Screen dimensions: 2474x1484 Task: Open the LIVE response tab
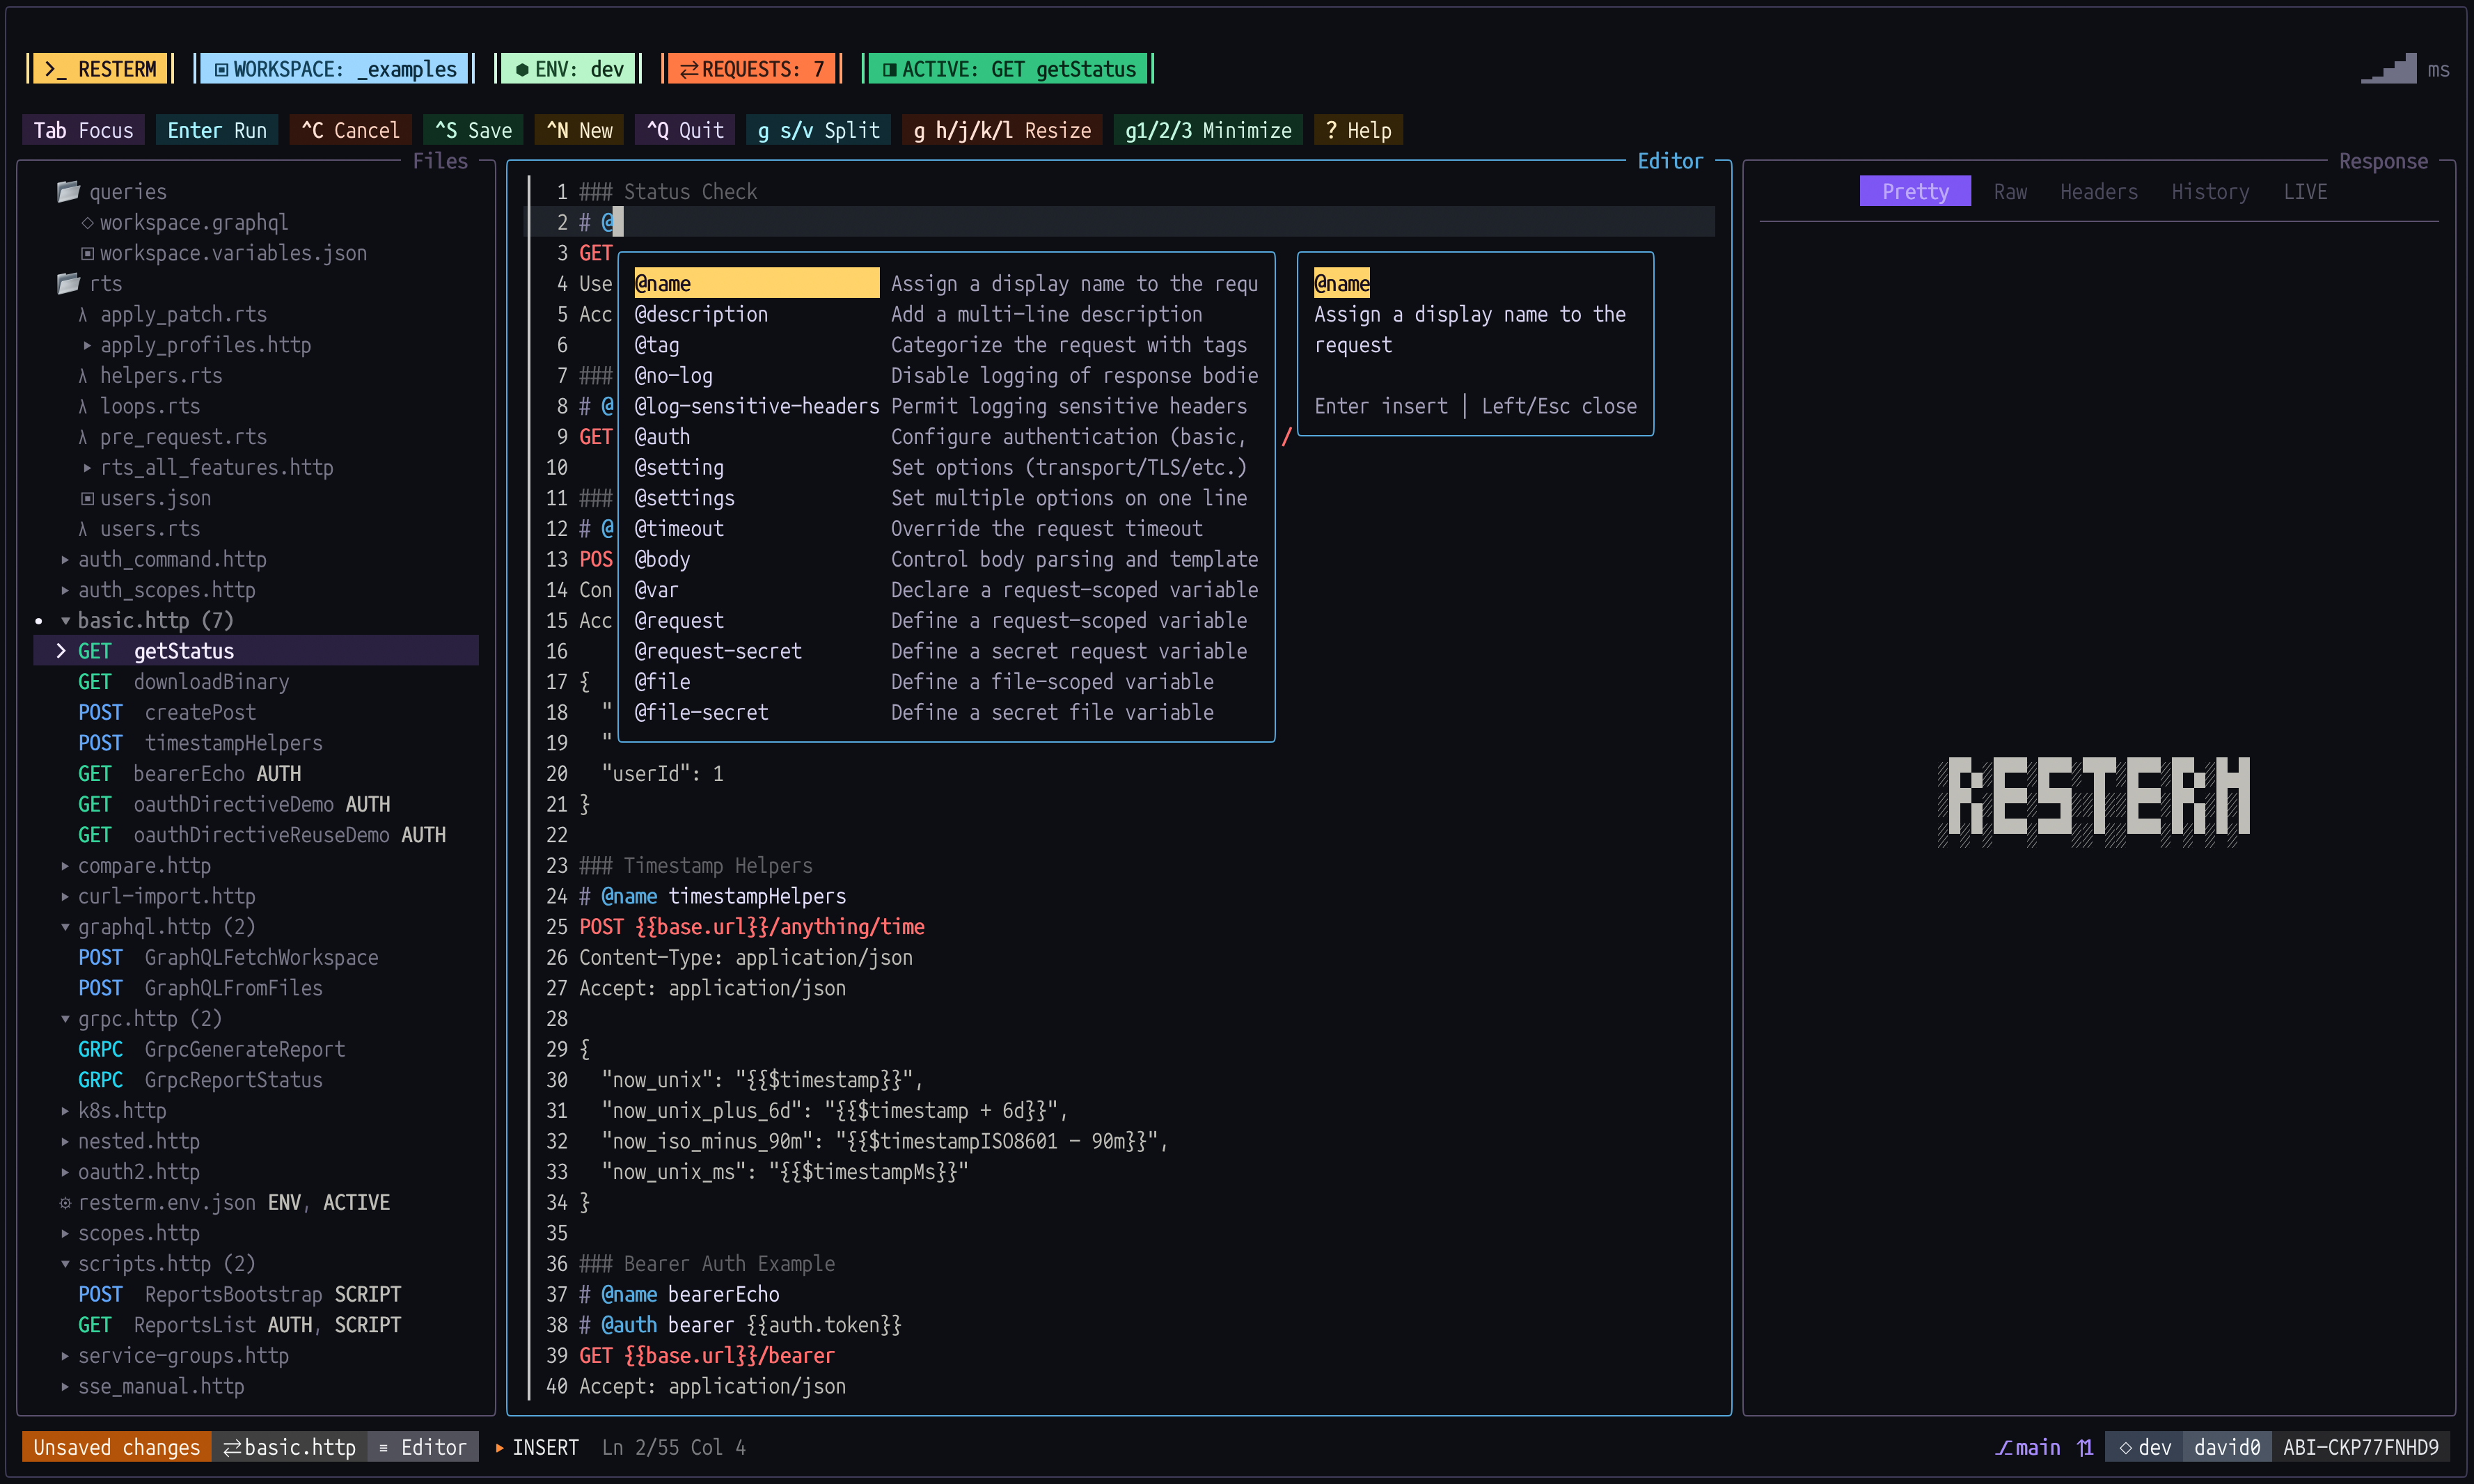tap(2305, 191)
